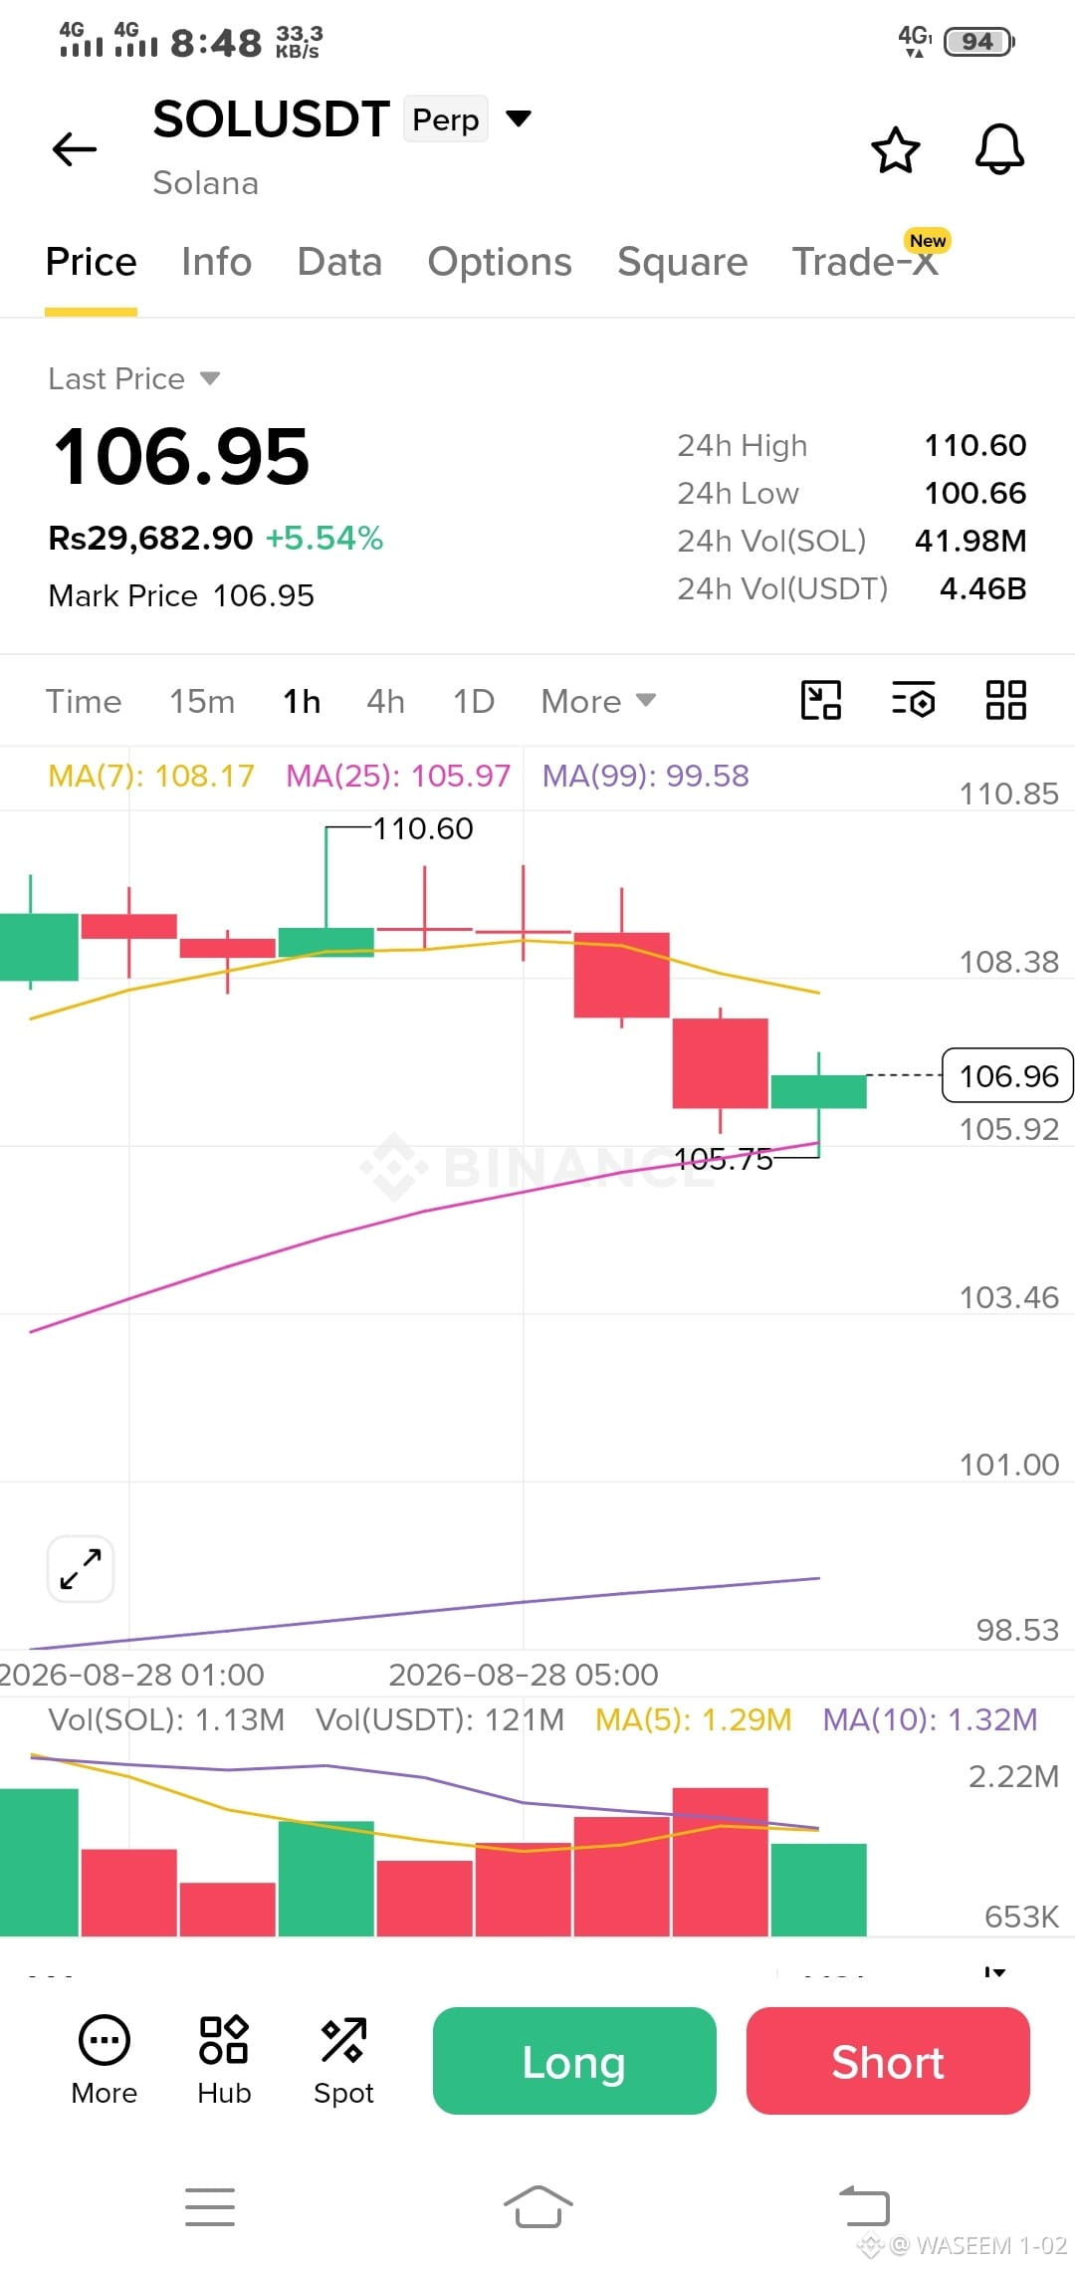This screenshot has width=1075, height=2270.
Task: Tap the 24h Vol(USDT) value 4.46B
Action: (982, 588)
